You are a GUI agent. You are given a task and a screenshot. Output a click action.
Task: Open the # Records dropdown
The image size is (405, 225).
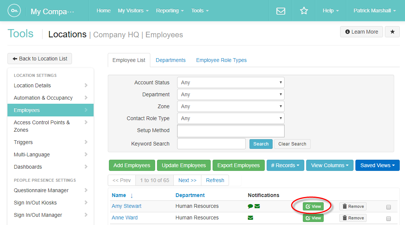click(x=285, y=165)
